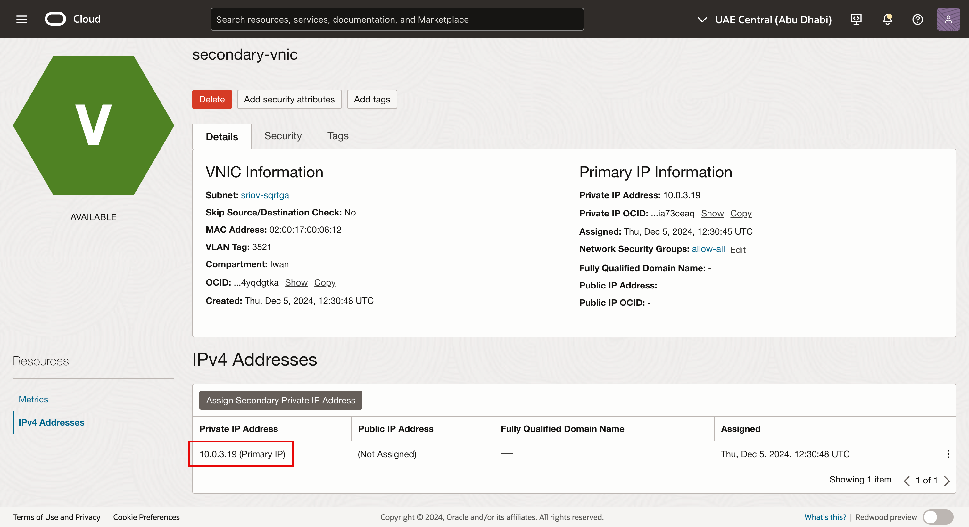This screenshot has height=527, width=969.
Task: Open the user profile avatar menu
Action: pos(948,19)
